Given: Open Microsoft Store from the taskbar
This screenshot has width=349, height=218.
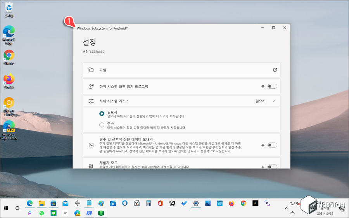Looking at the screenshot, I should (x=54, y=203).
